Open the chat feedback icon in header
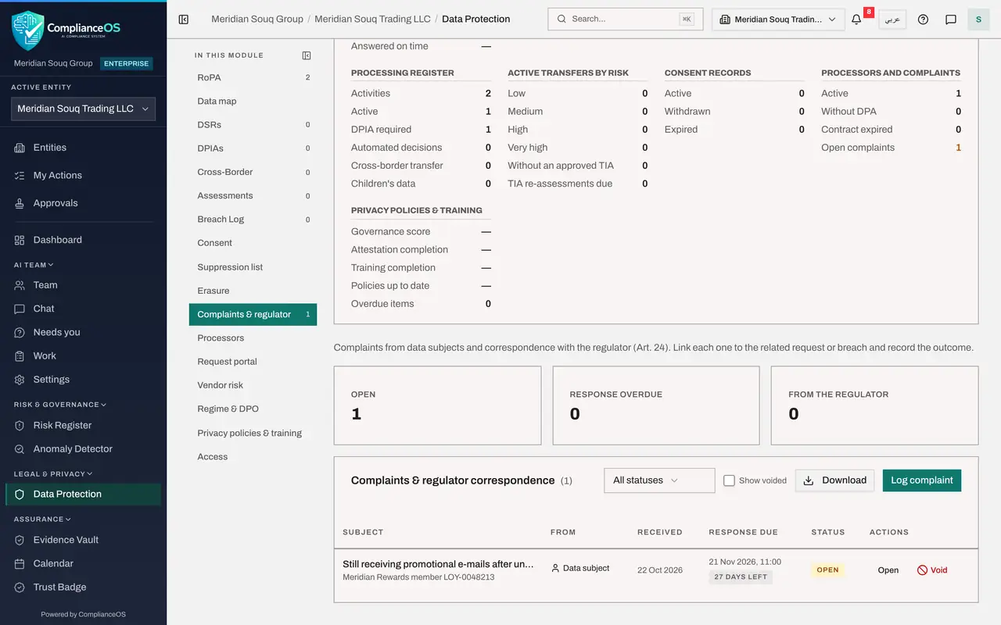1001x625 pixels. [951, 20]
